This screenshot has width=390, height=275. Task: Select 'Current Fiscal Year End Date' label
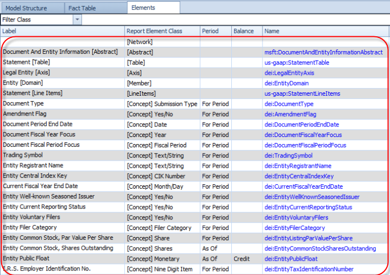(40, 186)
